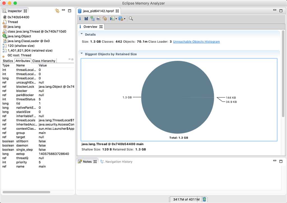Click the 144 KB pie label
The width and height of the screenshot is (287, 203).
(231, 98)
